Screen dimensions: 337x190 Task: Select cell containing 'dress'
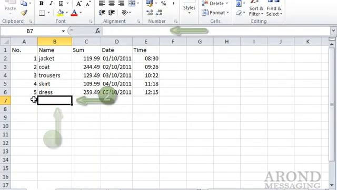(55, 92)
